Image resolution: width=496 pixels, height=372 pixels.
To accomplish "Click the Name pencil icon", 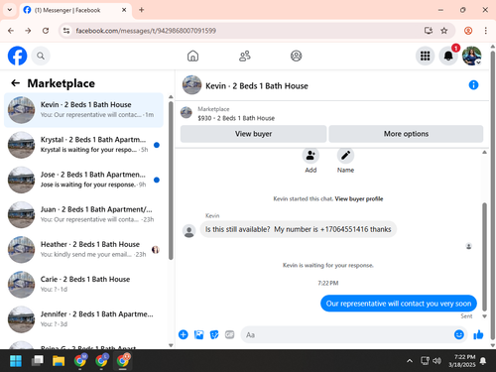I will (x=345, y=156).
